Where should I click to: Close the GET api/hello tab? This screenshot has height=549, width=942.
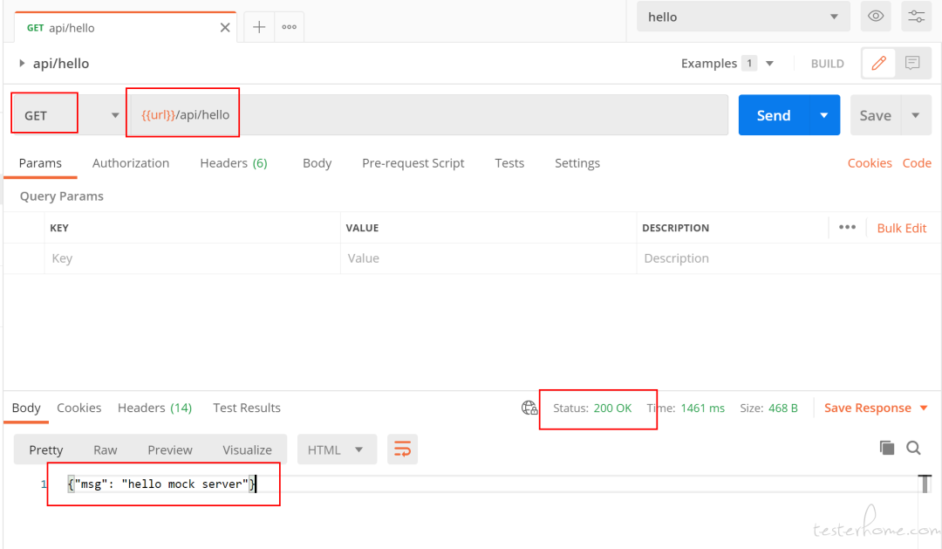[x=225, y=28]
